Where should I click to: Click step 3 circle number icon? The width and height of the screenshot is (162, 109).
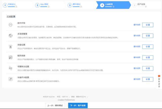point(70,5)
